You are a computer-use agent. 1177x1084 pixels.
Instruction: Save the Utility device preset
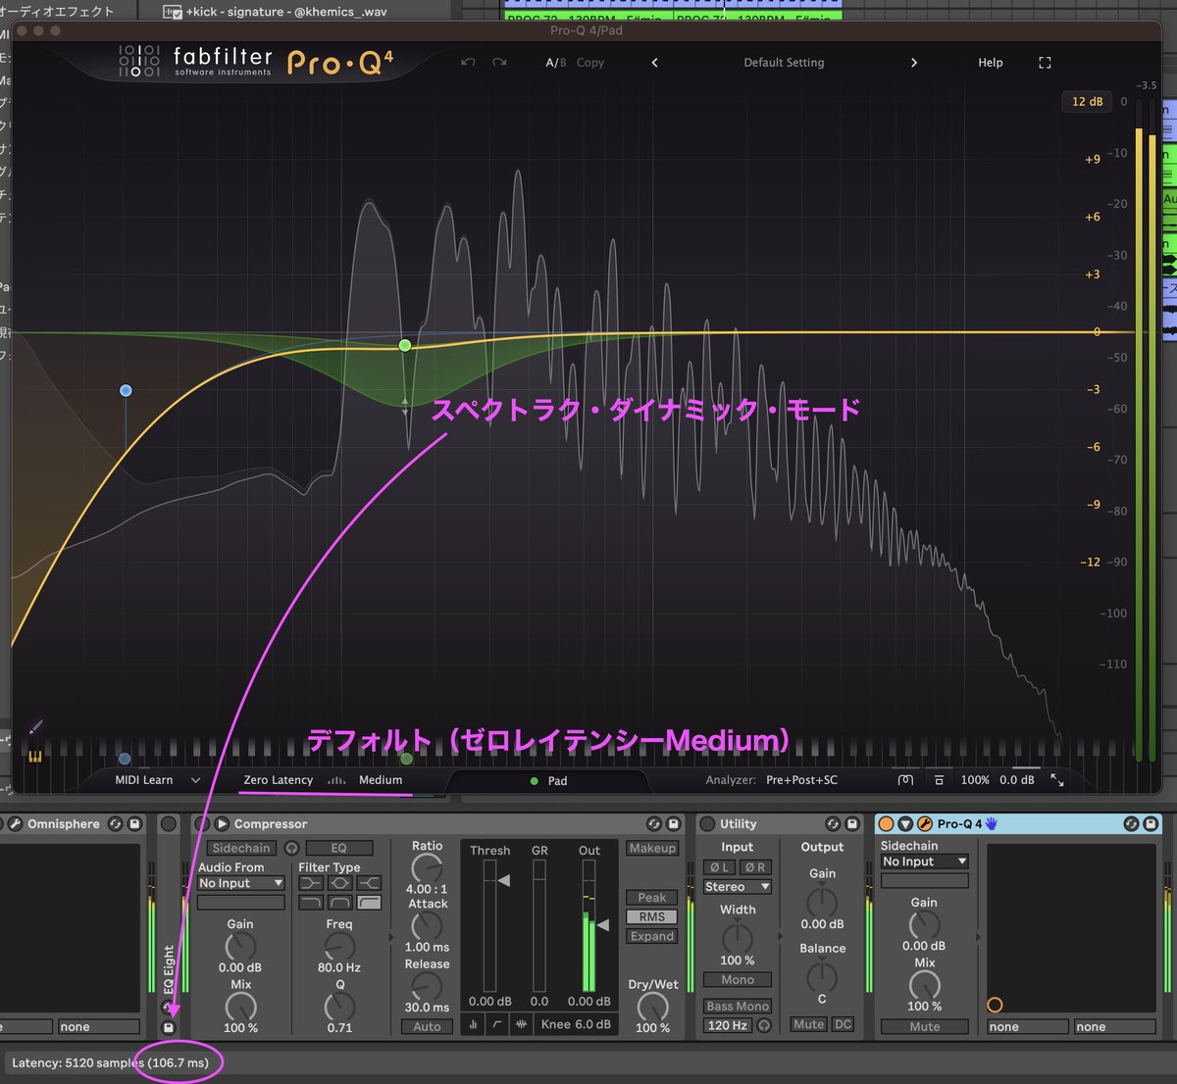851,824
